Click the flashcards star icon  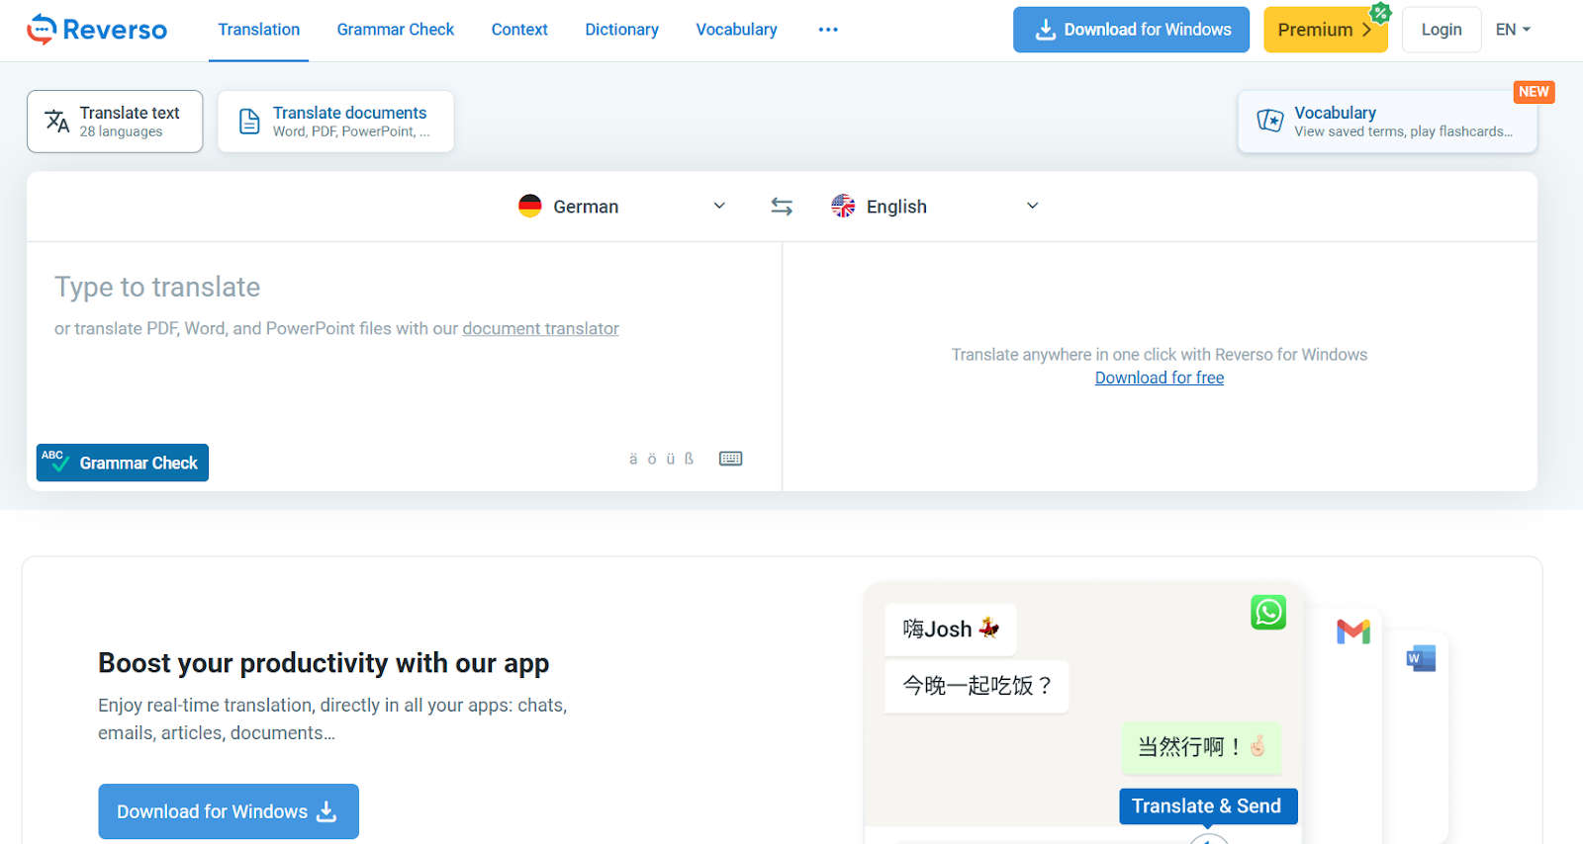point(1270,121)
